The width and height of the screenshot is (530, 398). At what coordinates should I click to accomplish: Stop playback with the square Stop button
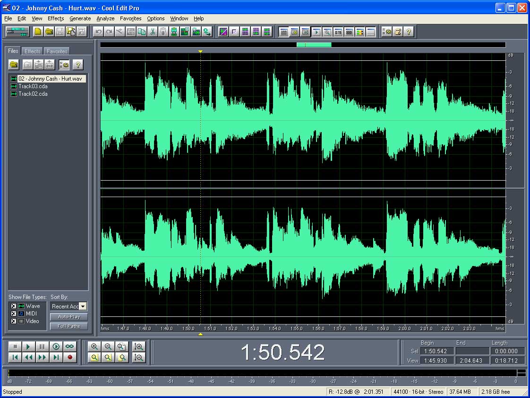(x=15, y=346)
